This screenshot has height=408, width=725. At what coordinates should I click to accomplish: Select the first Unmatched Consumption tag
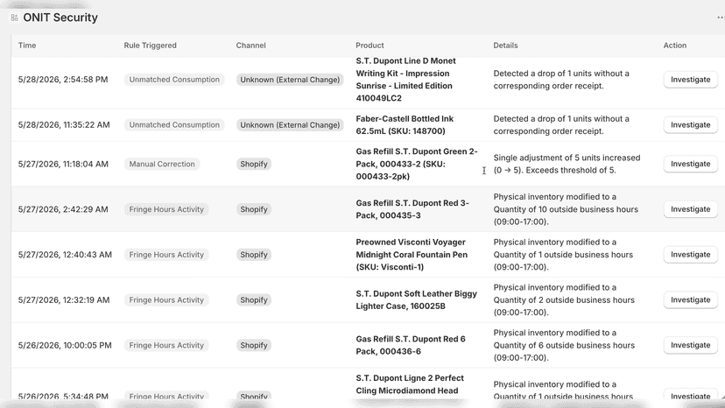(174, 80)
